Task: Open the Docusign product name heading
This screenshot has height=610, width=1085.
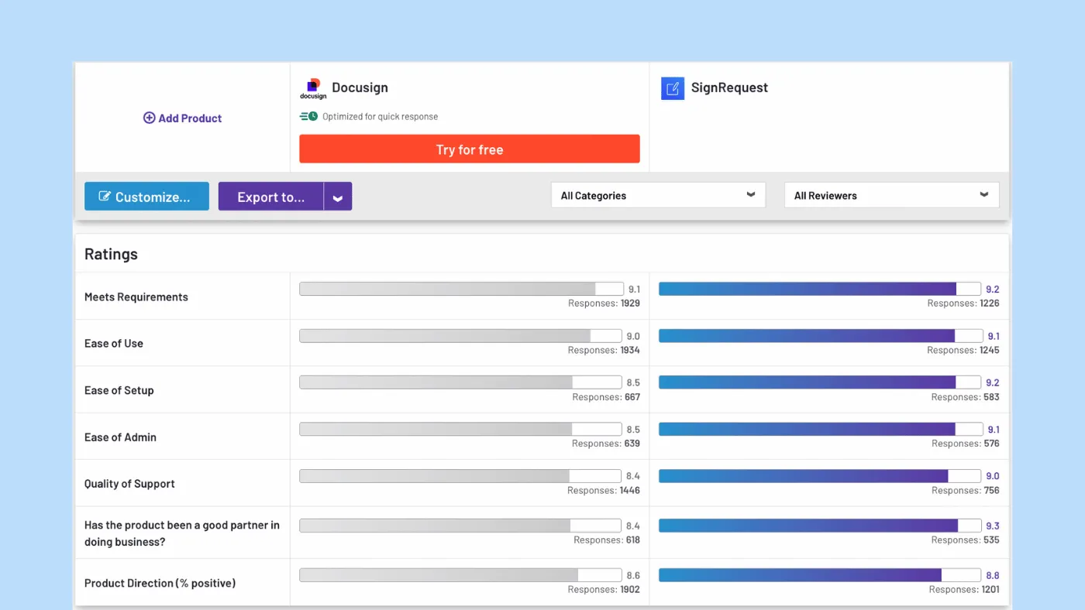Action: tap(360, 87)
